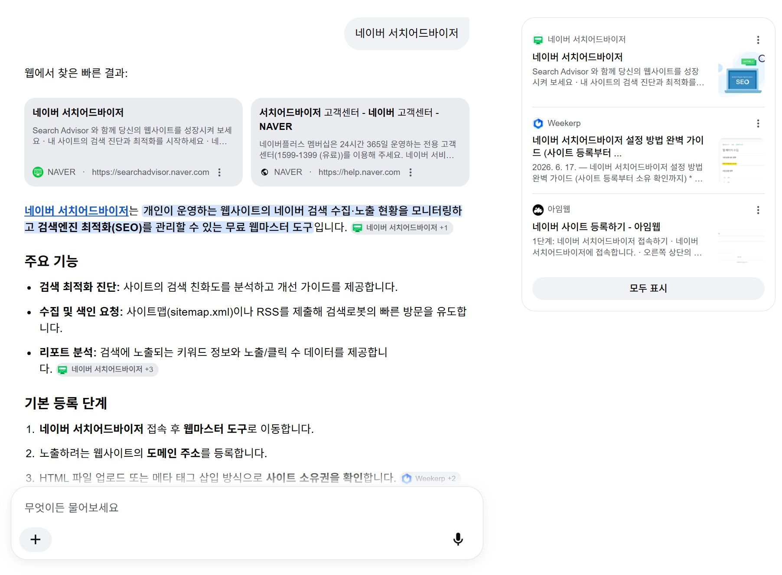The image size is (782, 575).
Task: Click the 네이버플러스 멤버십 snippet in second card
Action: click(x=358, y=149)
